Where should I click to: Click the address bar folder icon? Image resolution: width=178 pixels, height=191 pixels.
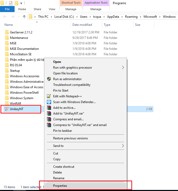[31, 16]
